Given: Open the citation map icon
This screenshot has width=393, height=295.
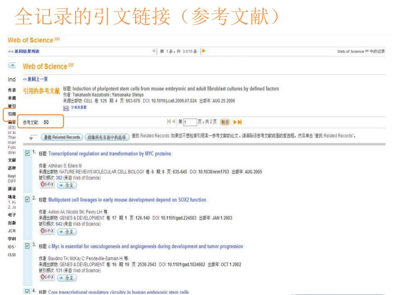Looking at the screenshot, I should pyautogui.click(x=66, y=108).
